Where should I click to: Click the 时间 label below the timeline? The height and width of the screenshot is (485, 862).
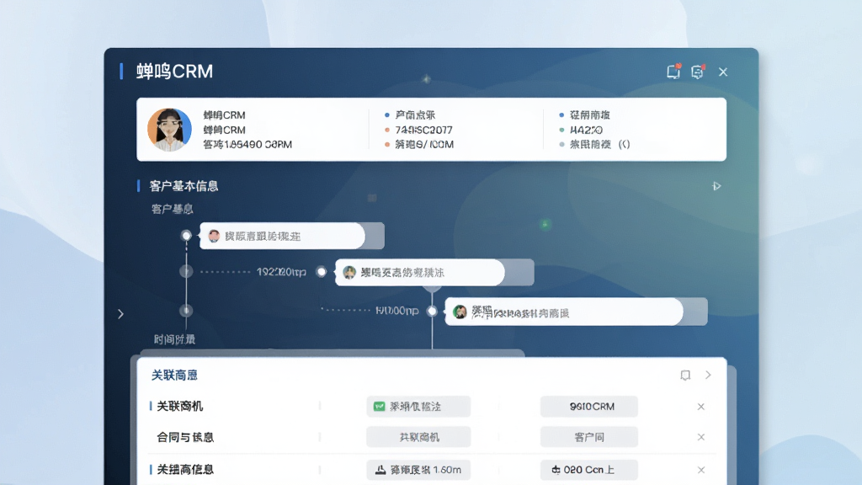[x=174, y=339]
